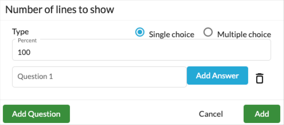Click the small "Percent" floating label
The height and width of the screenshot is (125, 284).
(27, 41)
